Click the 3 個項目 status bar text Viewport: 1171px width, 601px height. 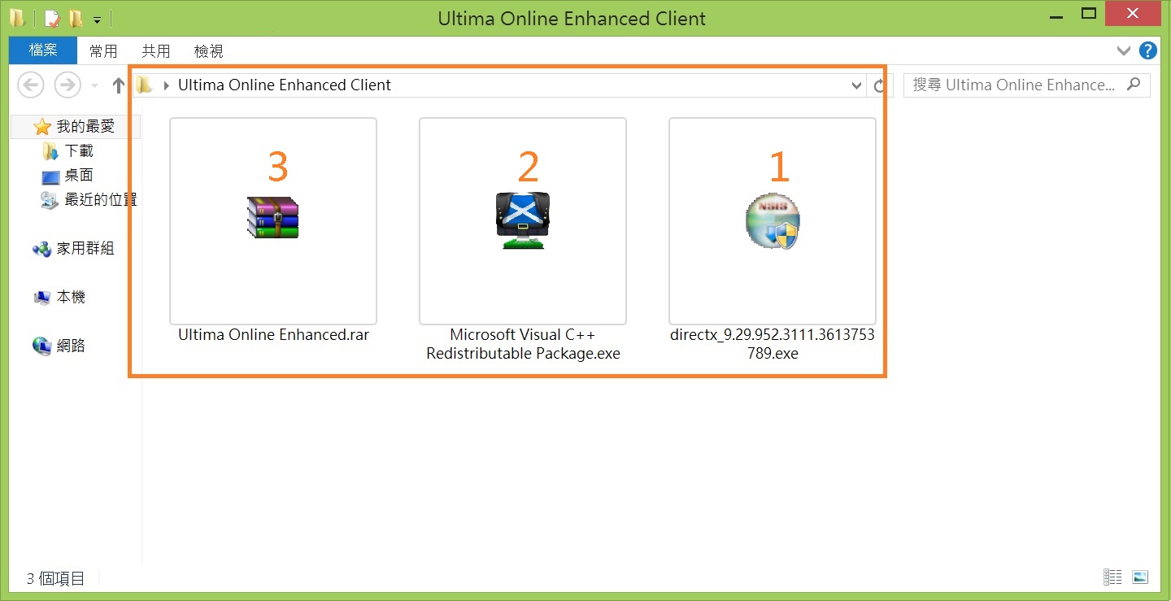pyautogui.click(x=55, y=578)
